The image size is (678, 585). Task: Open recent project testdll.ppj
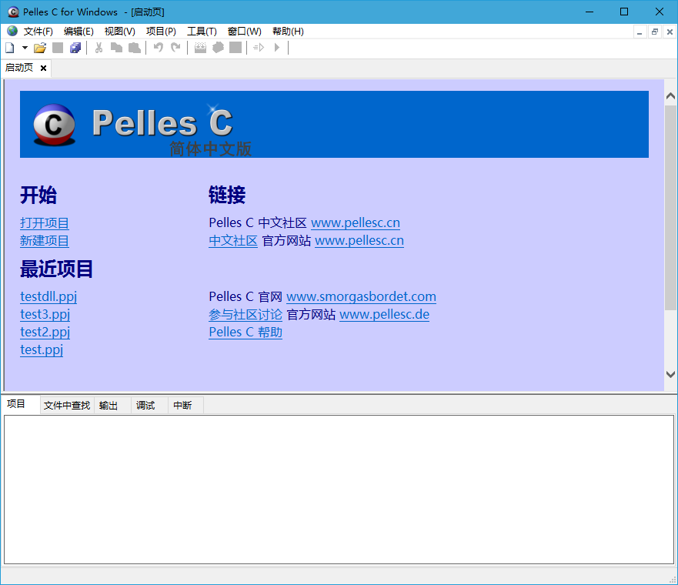48,296
